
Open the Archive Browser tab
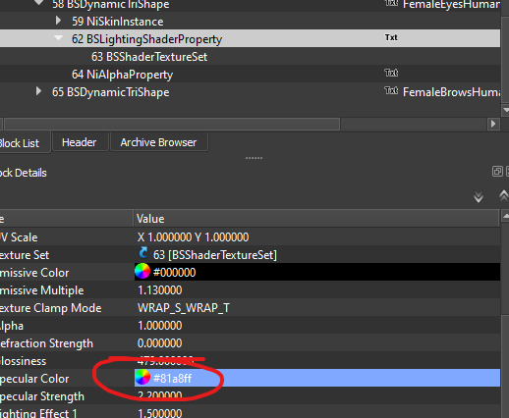pyautogui.click(x=158, y=142)
